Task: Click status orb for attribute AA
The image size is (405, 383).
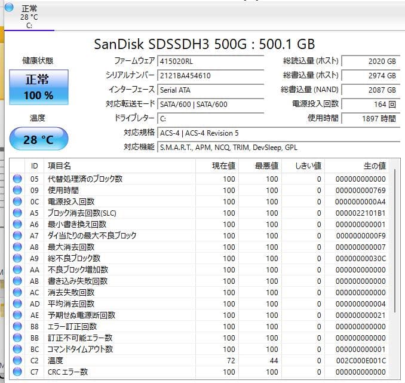Action: (x=17, y=270)
